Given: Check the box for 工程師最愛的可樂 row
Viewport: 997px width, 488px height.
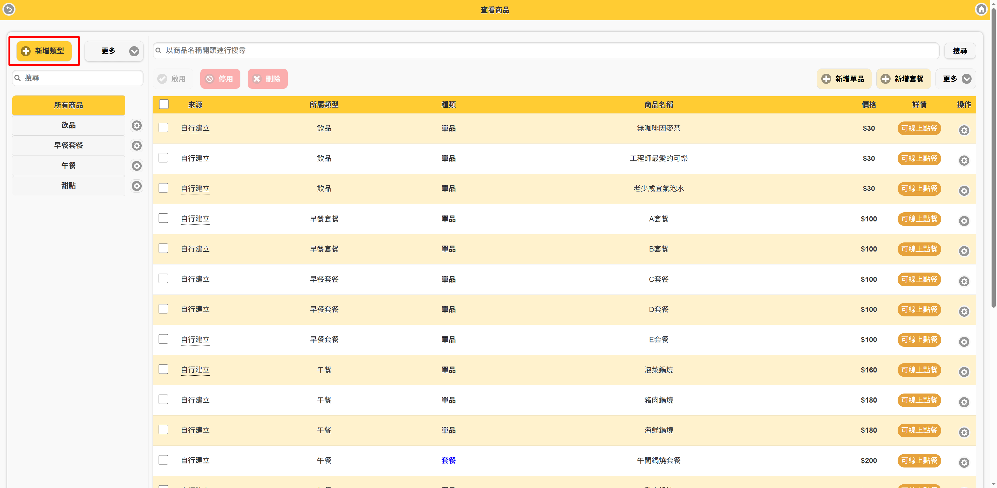Looking at the screenshot, I should pos(163,158).
